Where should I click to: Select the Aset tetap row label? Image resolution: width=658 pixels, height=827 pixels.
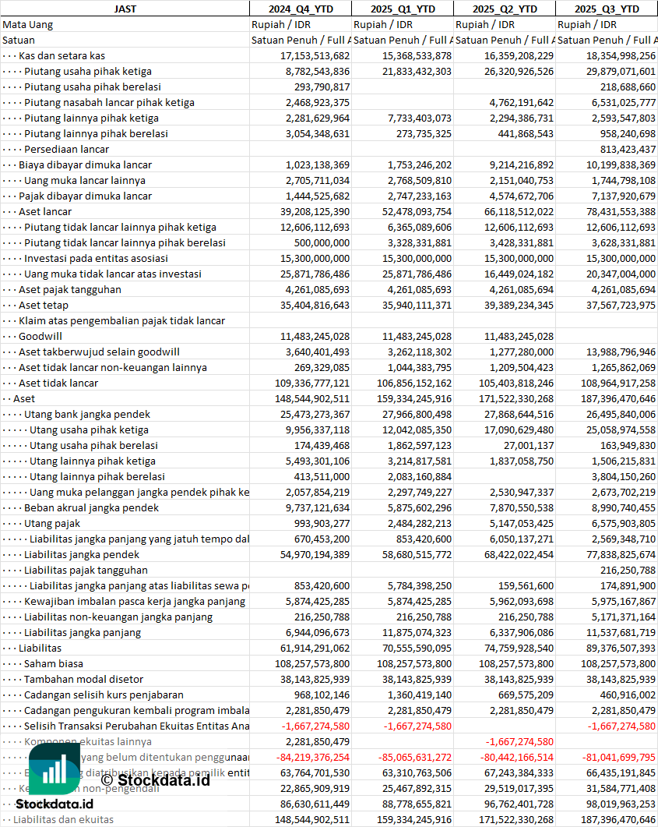[44, 306]
